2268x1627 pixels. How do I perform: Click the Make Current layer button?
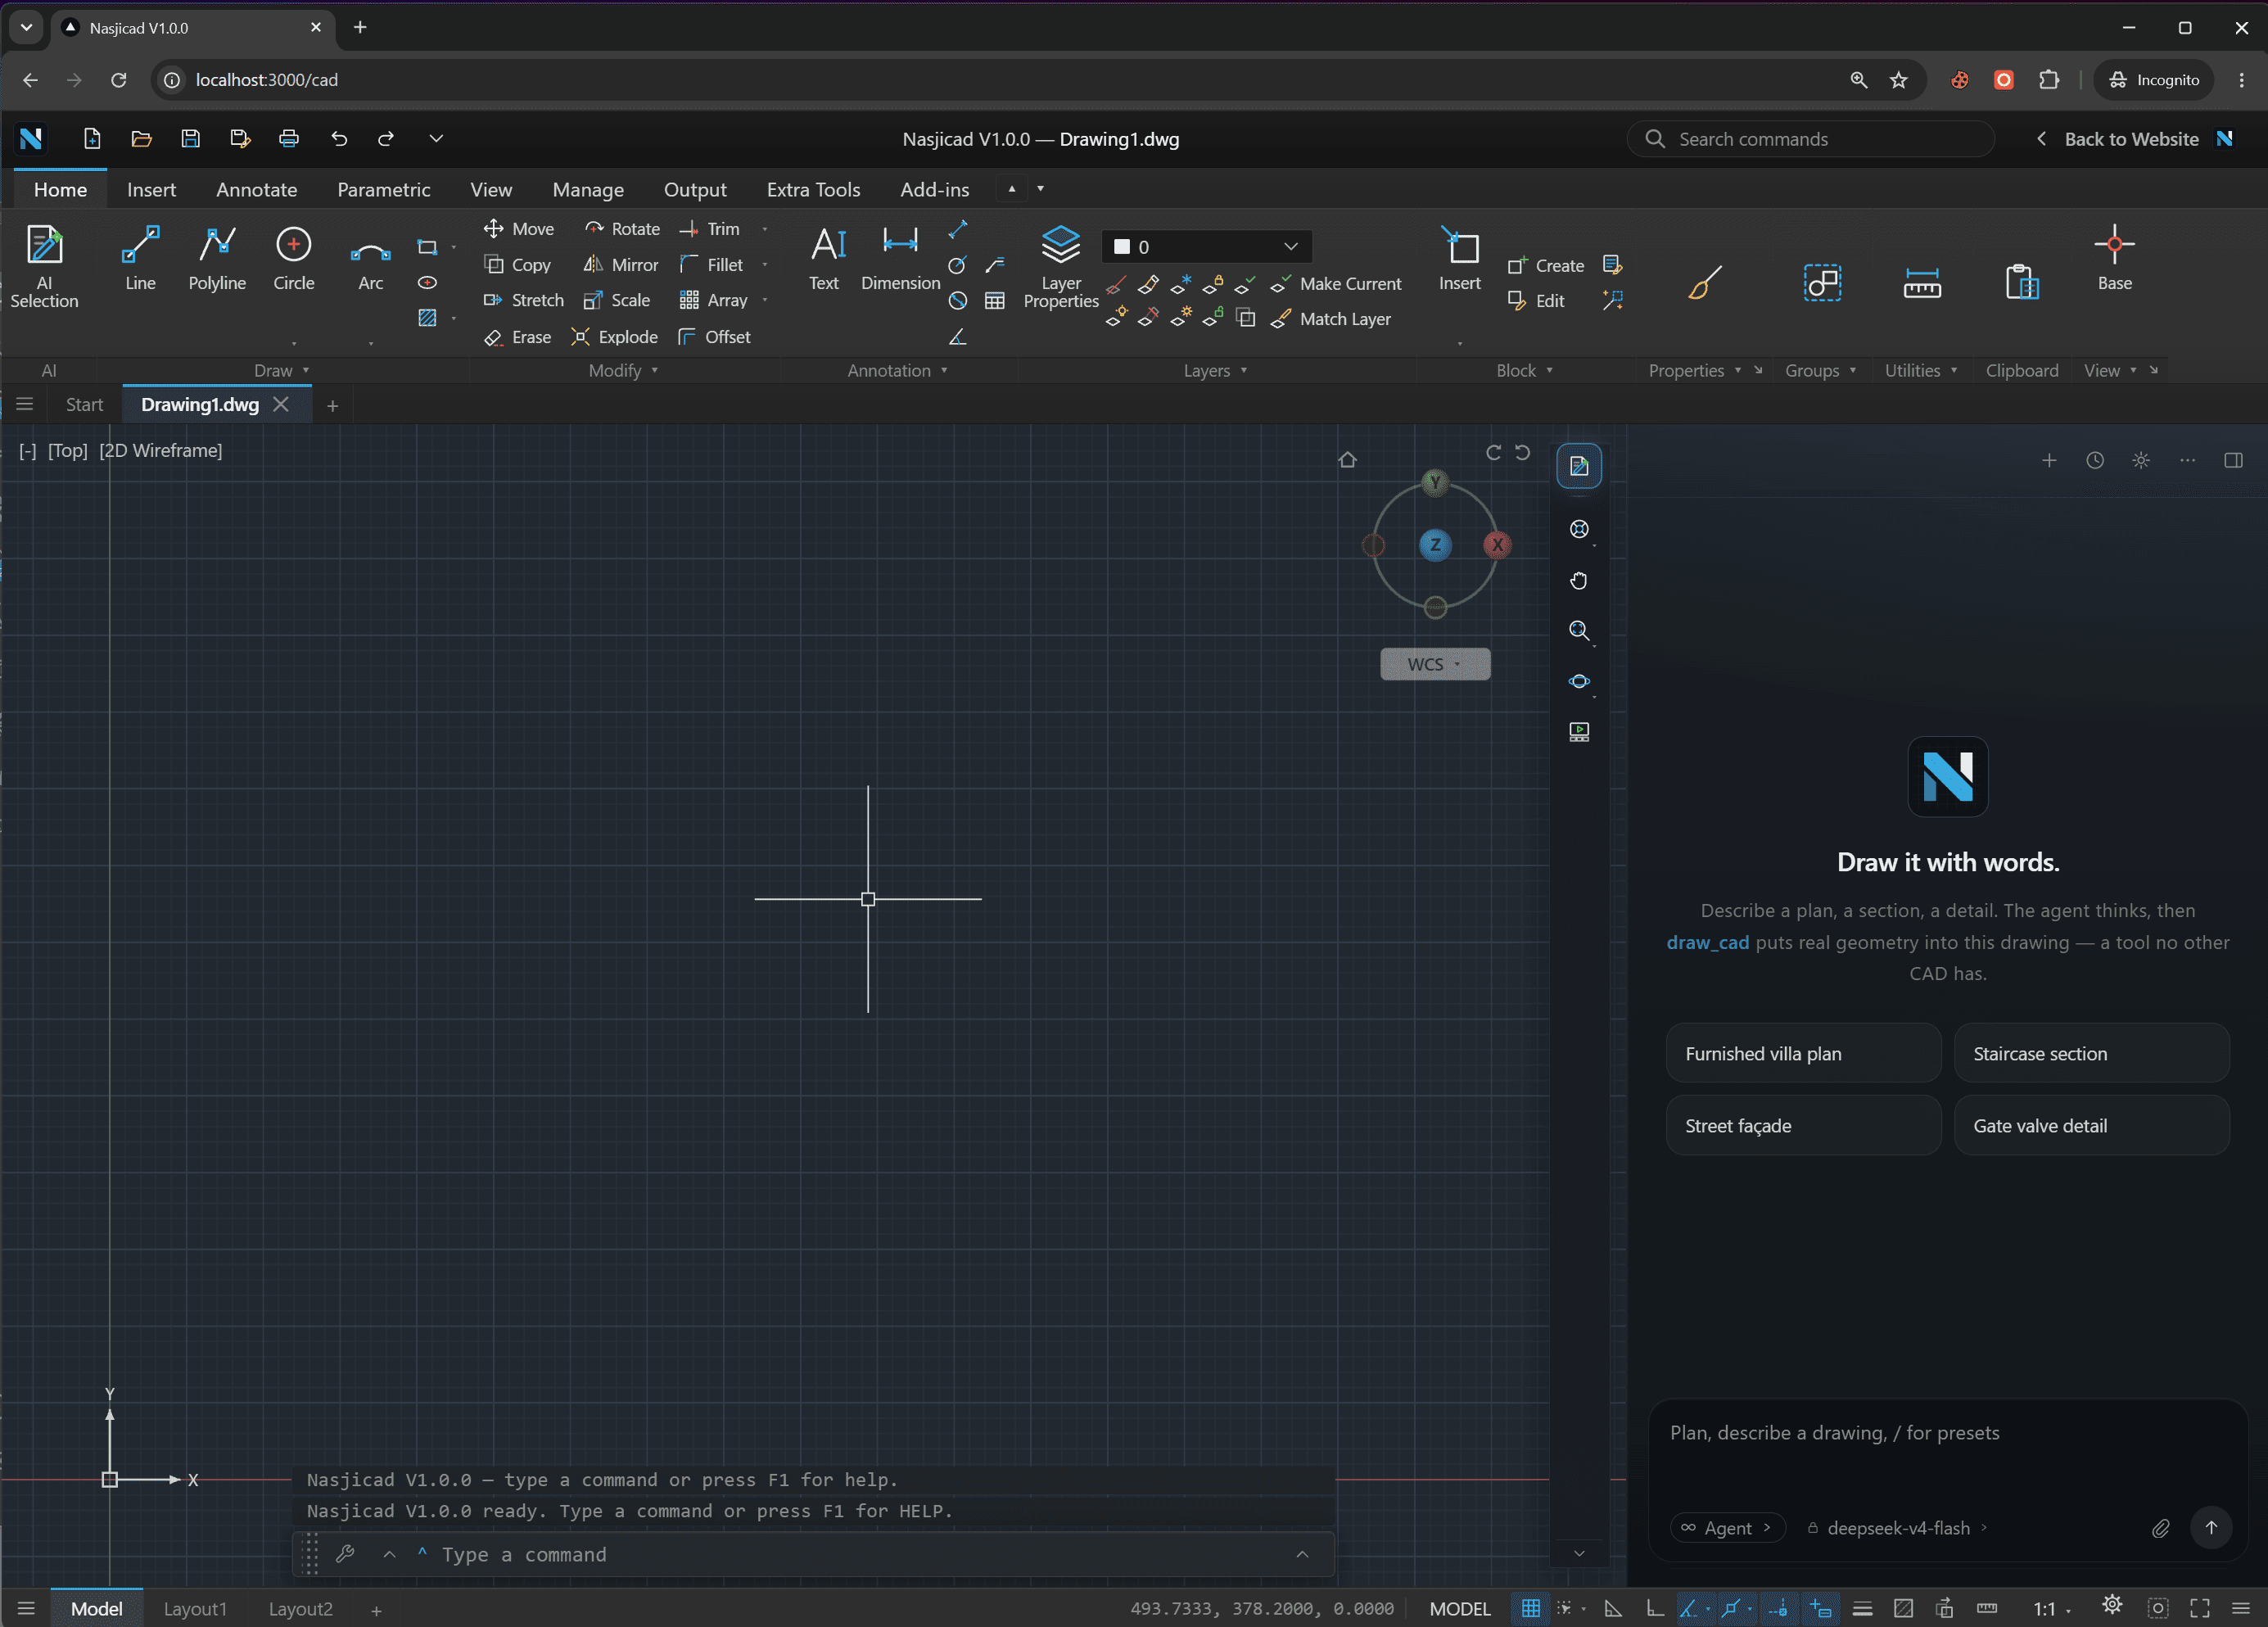tap(1336, 284)
